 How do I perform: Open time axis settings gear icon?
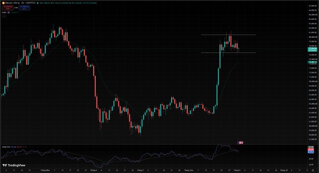pyautogui.click(x=313, y=170)
